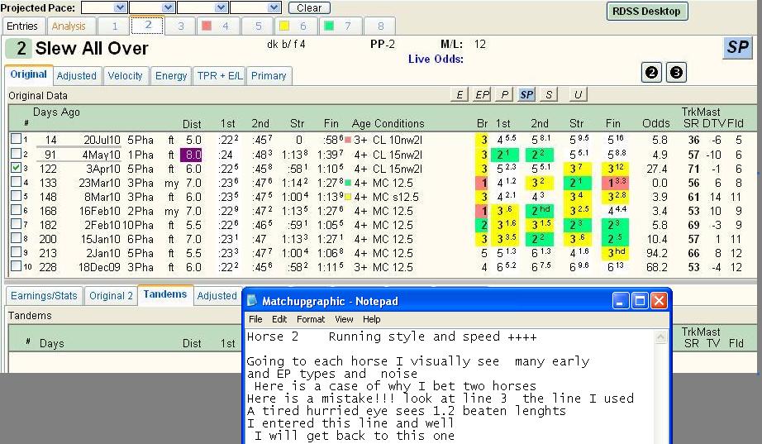Check the box for pace line 10
Viewport: 762px width, 444px height.
tap(16, 266)
